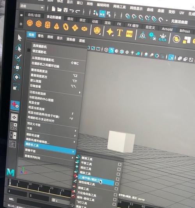Switch to the 多边形建模 shelf tab
195x208 pixels.
tap(54, 17)
